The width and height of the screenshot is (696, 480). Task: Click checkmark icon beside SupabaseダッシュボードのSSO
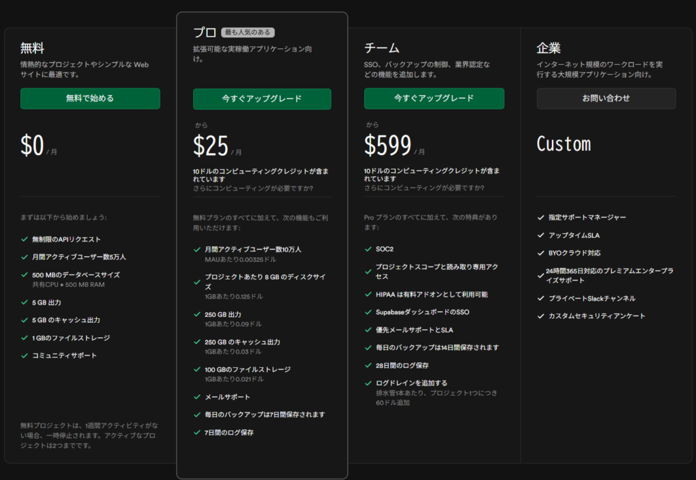coord(368,312)
